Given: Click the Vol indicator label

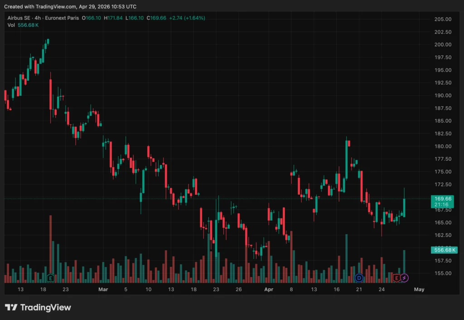Looking at the screenshot, I should (x=11, y=25).
